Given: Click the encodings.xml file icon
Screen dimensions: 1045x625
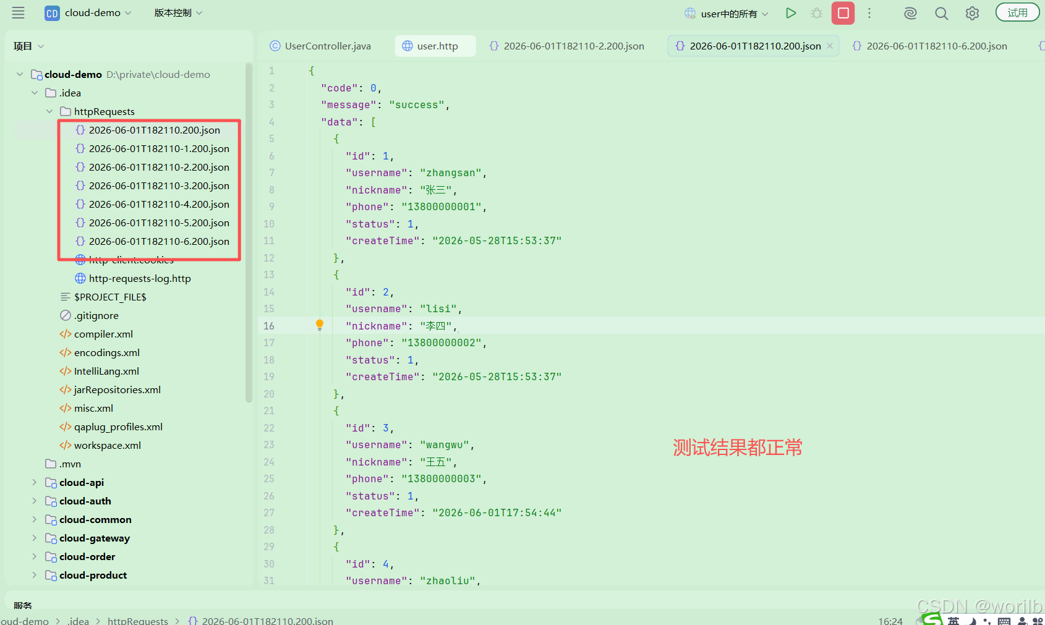Looking at the screenshot, I should [66, 352].
